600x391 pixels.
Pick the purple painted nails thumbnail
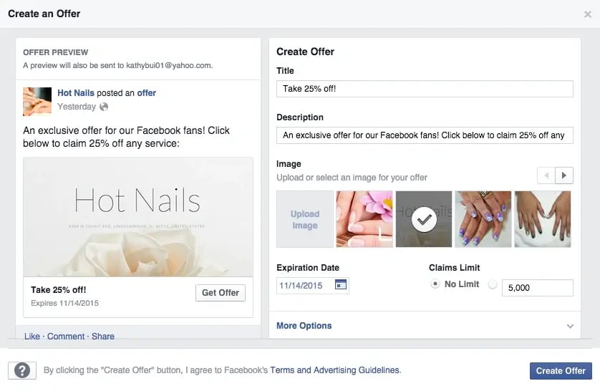coord(483,219)
